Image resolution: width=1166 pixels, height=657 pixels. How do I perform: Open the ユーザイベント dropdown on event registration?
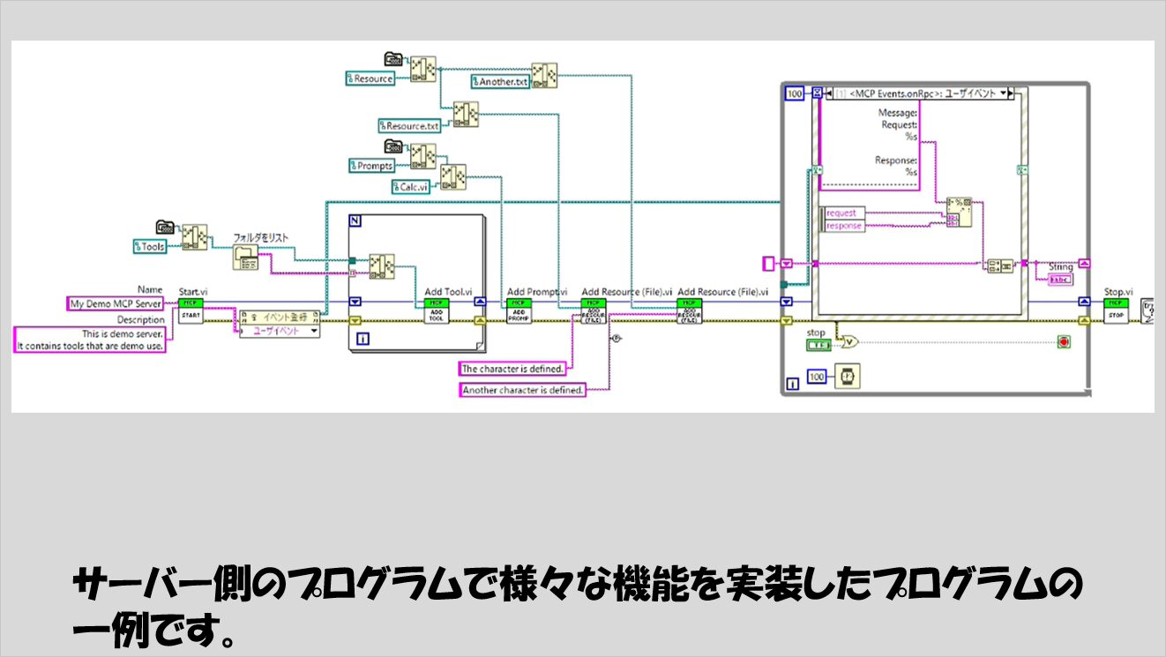(x=314, y=331)
